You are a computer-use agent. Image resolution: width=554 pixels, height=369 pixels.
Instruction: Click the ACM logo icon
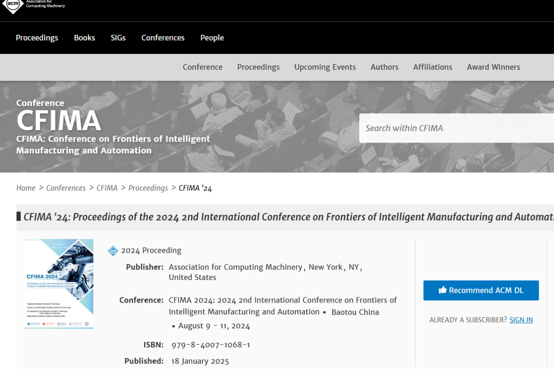click(x=13, y=6)
